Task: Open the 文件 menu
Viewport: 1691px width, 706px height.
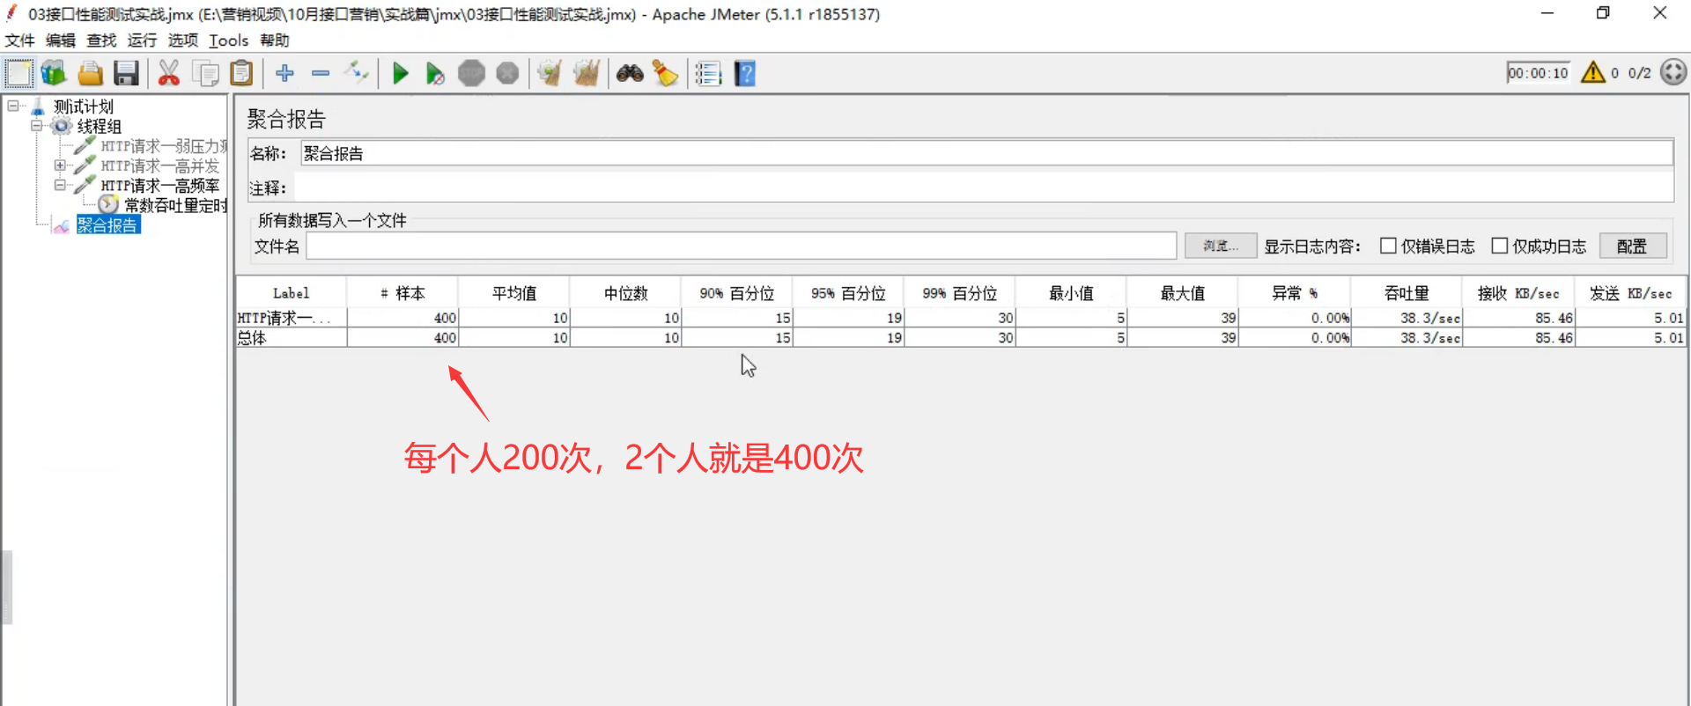Action: 19,40
